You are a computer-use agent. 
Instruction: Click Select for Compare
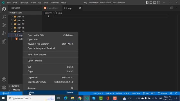(x=50, y=54)
